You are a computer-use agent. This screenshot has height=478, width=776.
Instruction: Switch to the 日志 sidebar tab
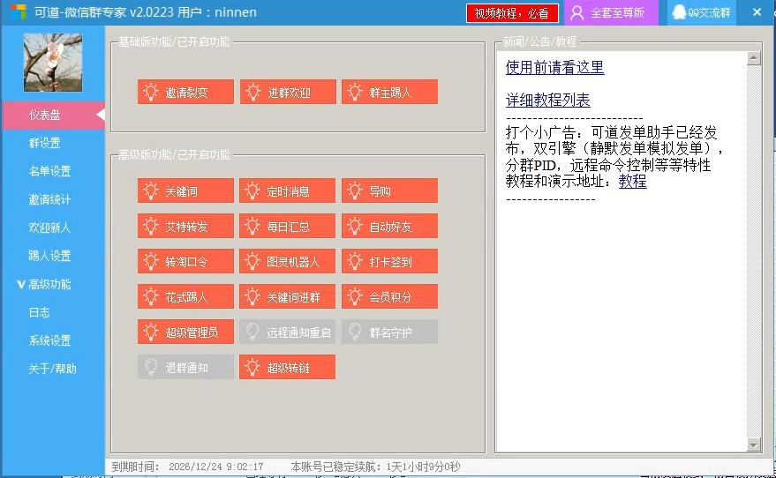coord(39,312)
